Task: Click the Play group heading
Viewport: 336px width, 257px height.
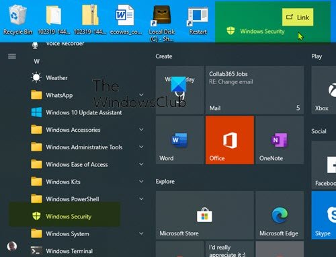Action: click(317, 57)
